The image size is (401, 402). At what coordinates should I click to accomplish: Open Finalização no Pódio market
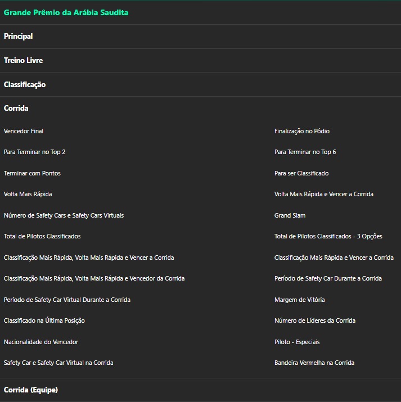[x=302, y=132]
